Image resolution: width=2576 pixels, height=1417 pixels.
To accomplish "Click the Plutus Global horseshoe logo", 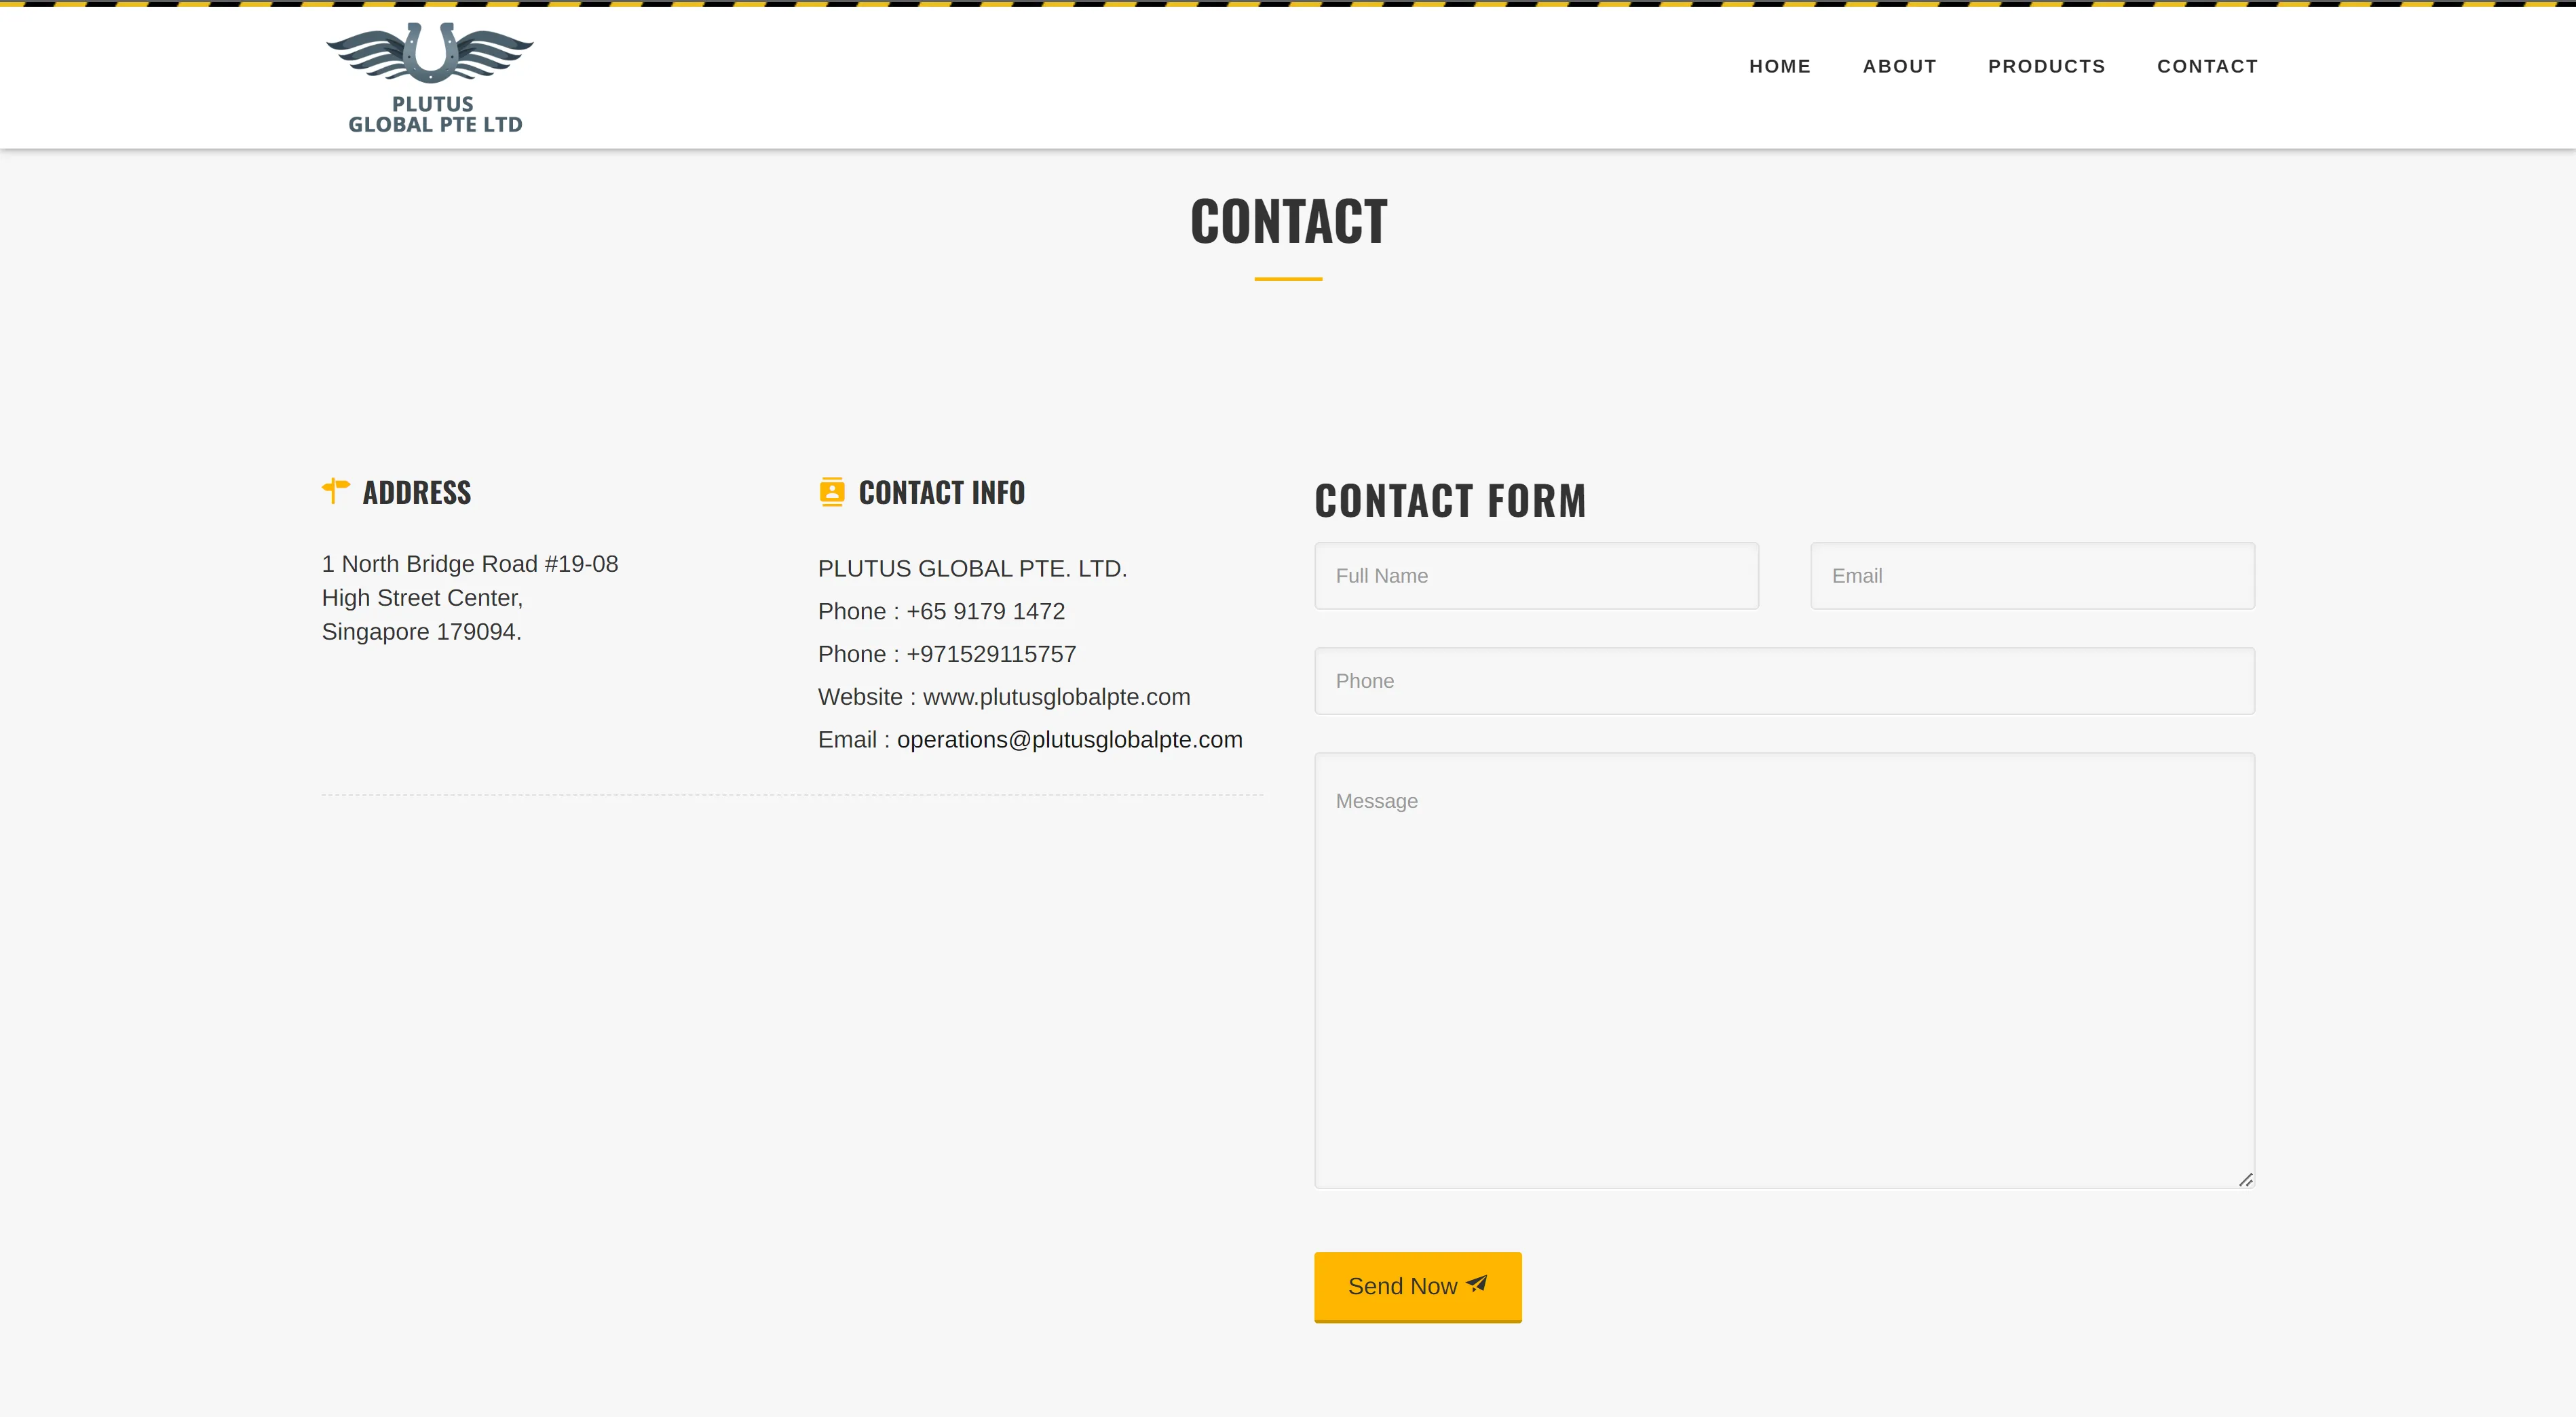I will click(430, 78).
